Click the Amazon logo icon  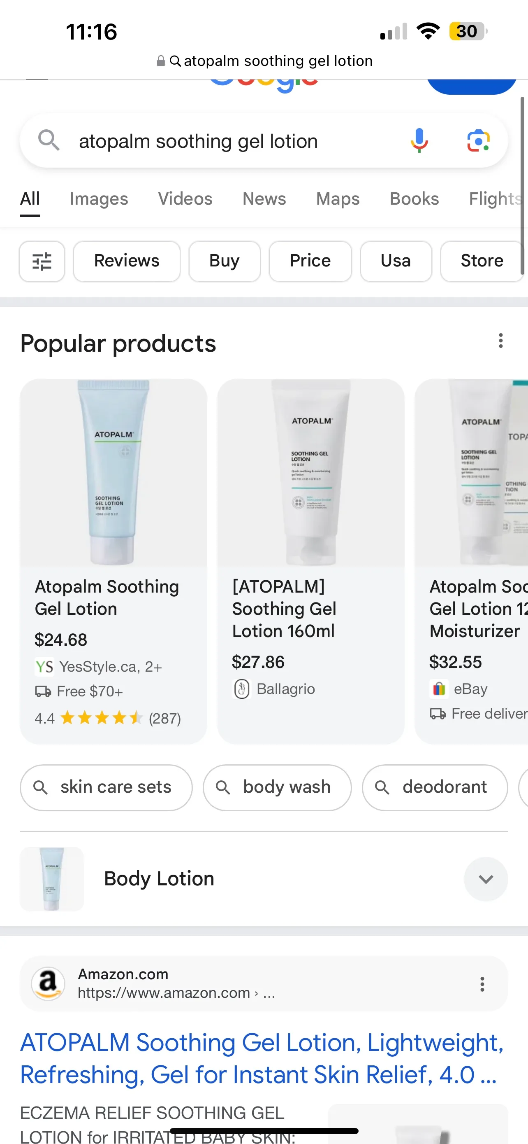click(49, 984)
